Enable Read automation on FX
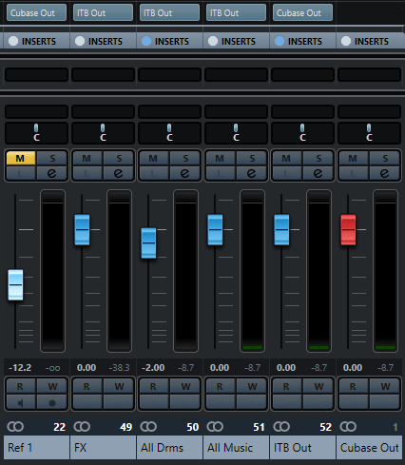Image resolution: width=405 pixels, height=465 pixels. click(87, 386)
